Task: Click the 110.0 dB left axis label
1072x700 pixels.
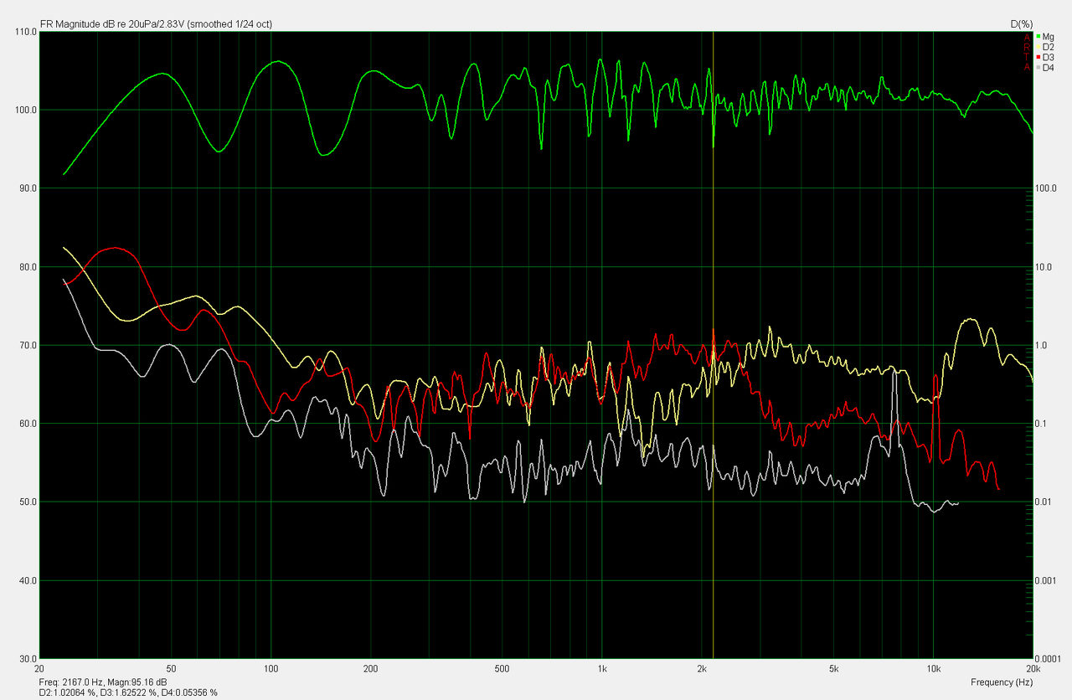Action: (x=25, y=32)
